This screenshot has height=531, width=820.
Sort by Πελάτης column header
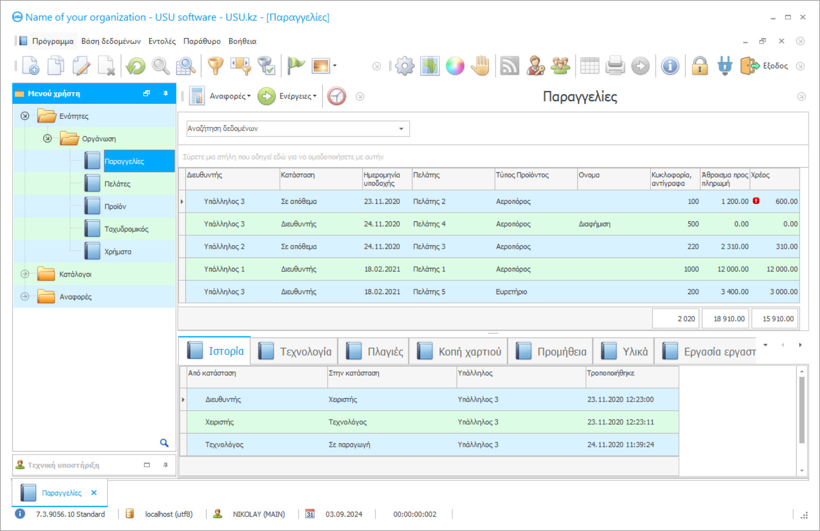pos(453,179)
